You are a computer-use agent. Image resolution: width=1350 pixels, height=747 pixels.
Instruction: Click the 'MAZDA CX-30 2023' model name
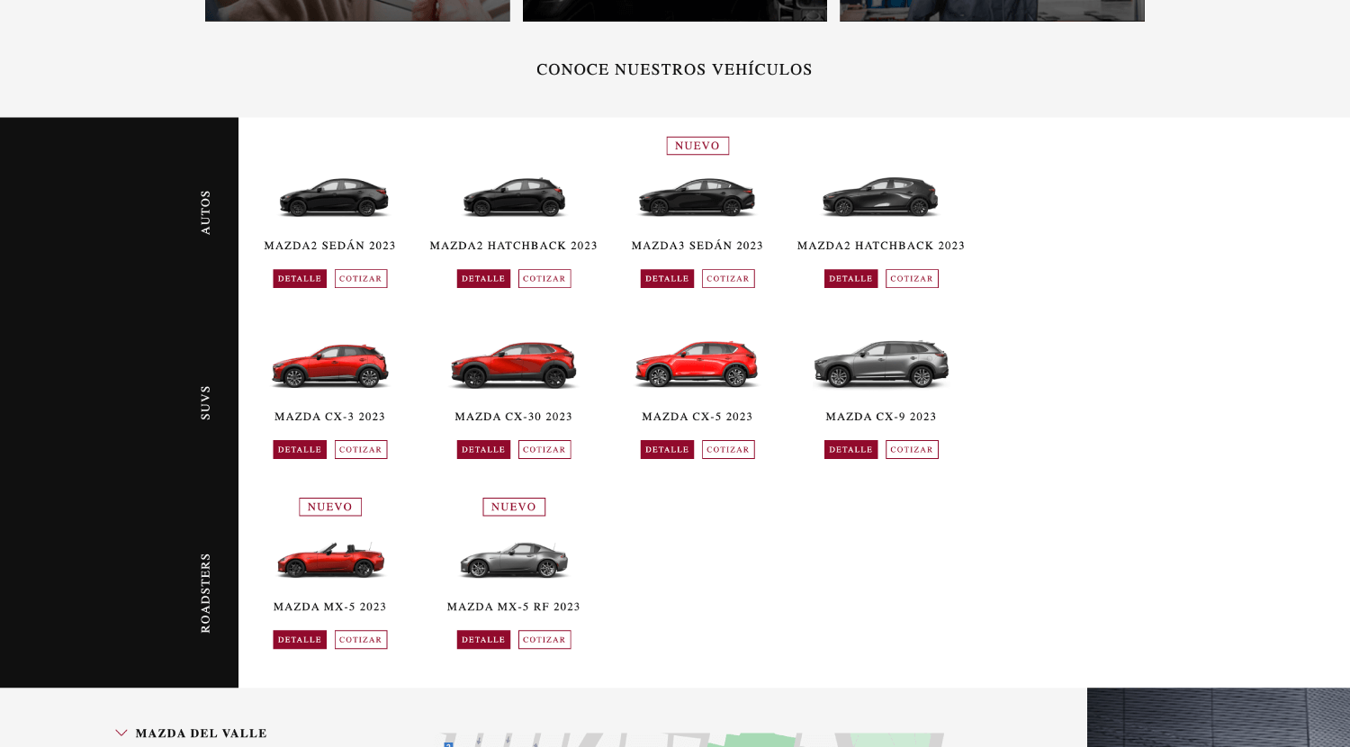click(514, 417)
